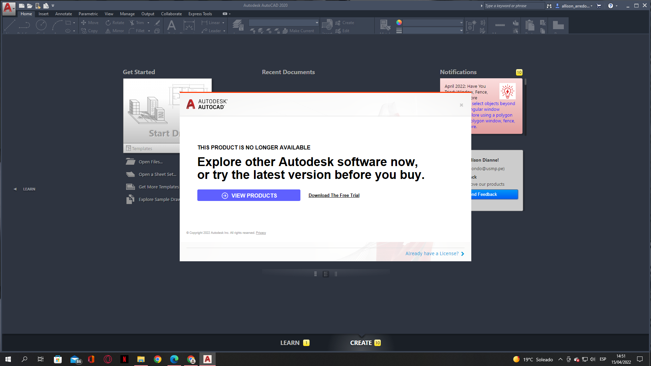Switch to the Parametric tab
The height and width of the screenshot is (366, 651).
click(x=88, y=14)
